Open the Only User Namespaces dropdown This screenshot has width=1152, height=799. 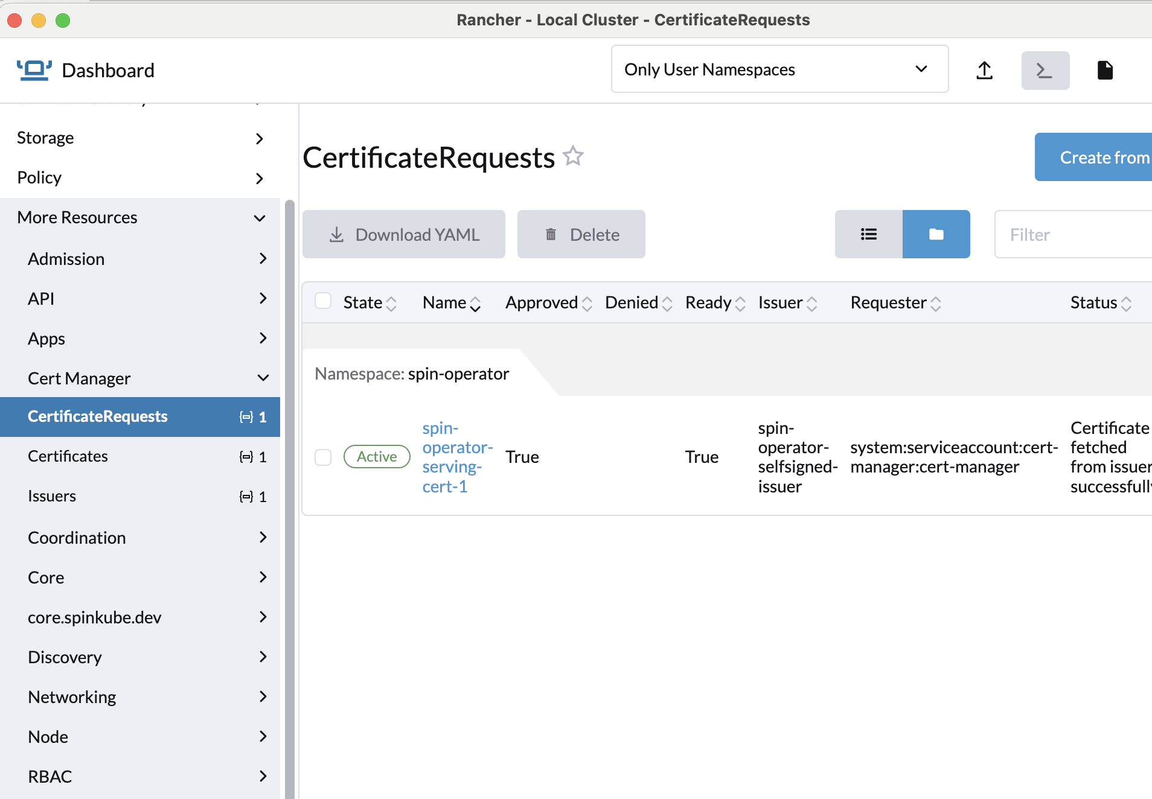point(779,69)
